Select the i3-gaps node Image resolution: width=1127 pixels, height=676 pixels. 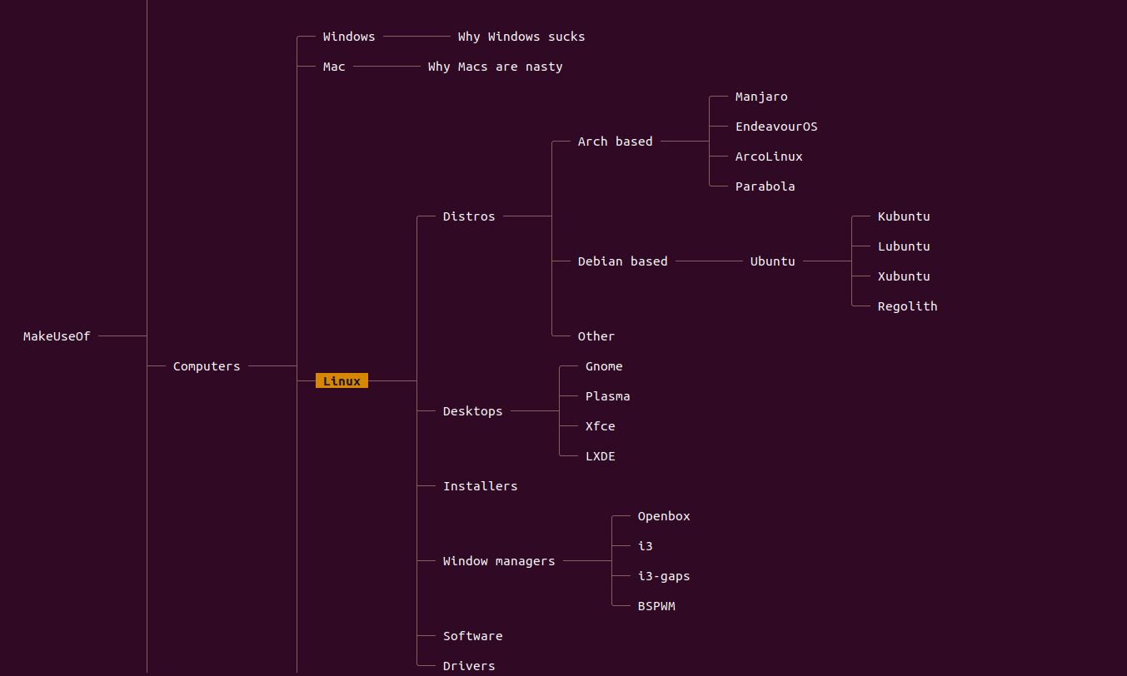pyautogui.click(x=664, y=576)
